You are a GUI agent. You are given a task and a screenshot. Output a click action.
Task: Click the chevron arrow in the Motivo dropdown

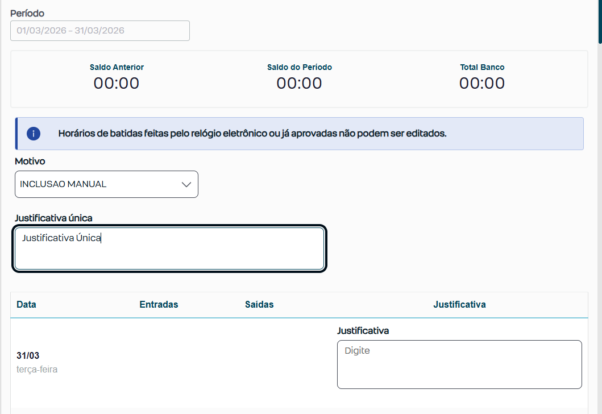(x=186, y=184)
